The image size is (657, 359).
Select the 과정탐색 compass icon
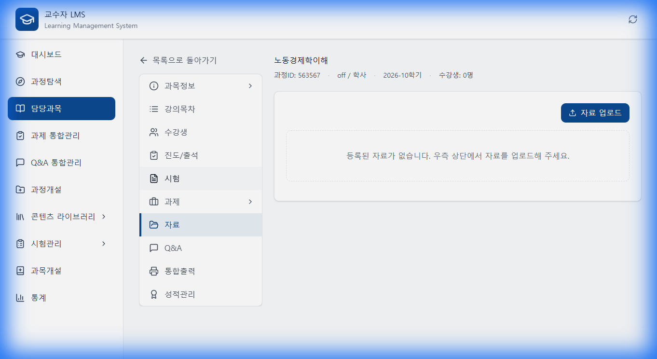(19, 82)
